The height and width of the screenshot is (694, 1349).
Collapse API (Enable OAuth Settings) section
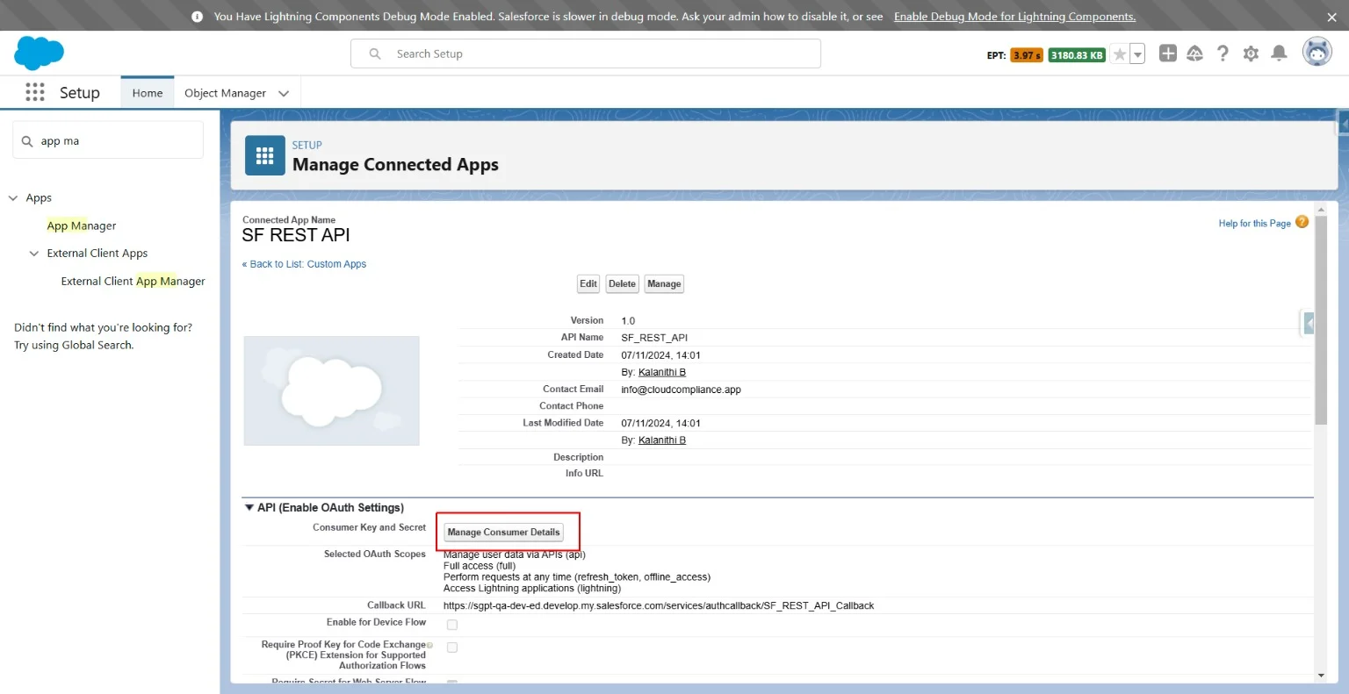249,507
